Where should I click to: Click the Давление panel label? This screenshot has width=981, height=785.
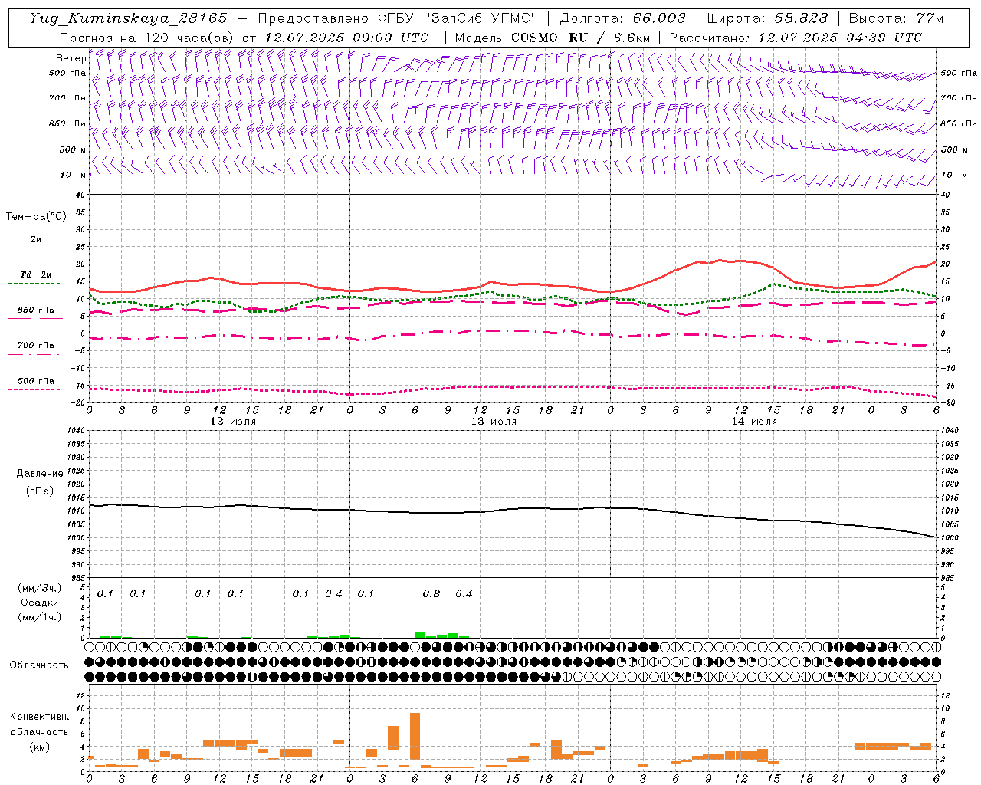point(40,474)
